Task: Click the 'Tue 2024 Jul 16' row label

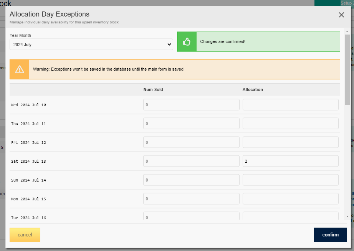Action: (28, 218)
